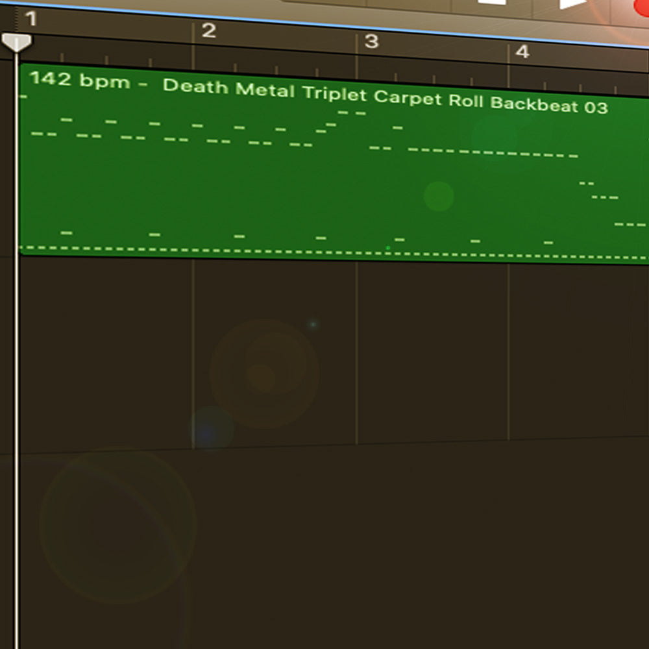Jump to bar 2 in the ruler

pyautogui.click(x=208, y=31)
